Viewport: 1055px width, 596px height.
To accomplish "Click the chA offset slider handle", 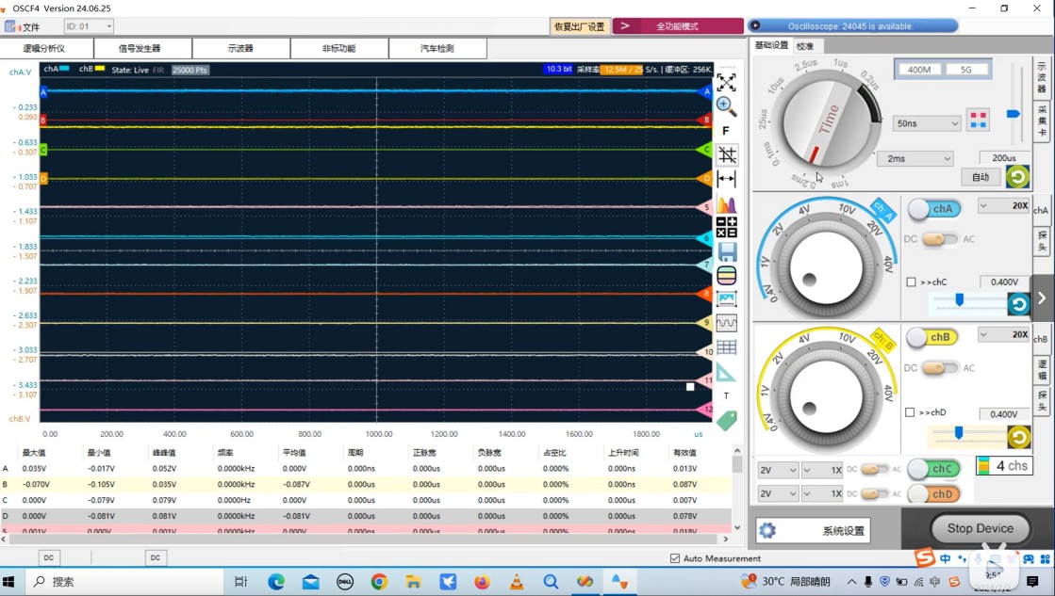I will point(960,299).
